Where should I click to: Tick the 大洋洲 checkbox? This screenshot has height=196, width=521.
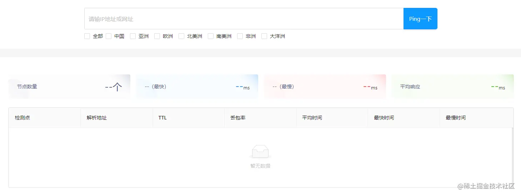click(x=264, y=36)
